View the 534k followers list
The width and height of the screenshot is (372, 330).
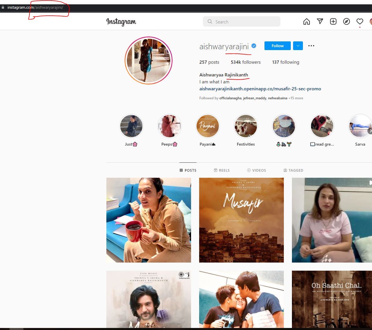[x=246, y=62]
